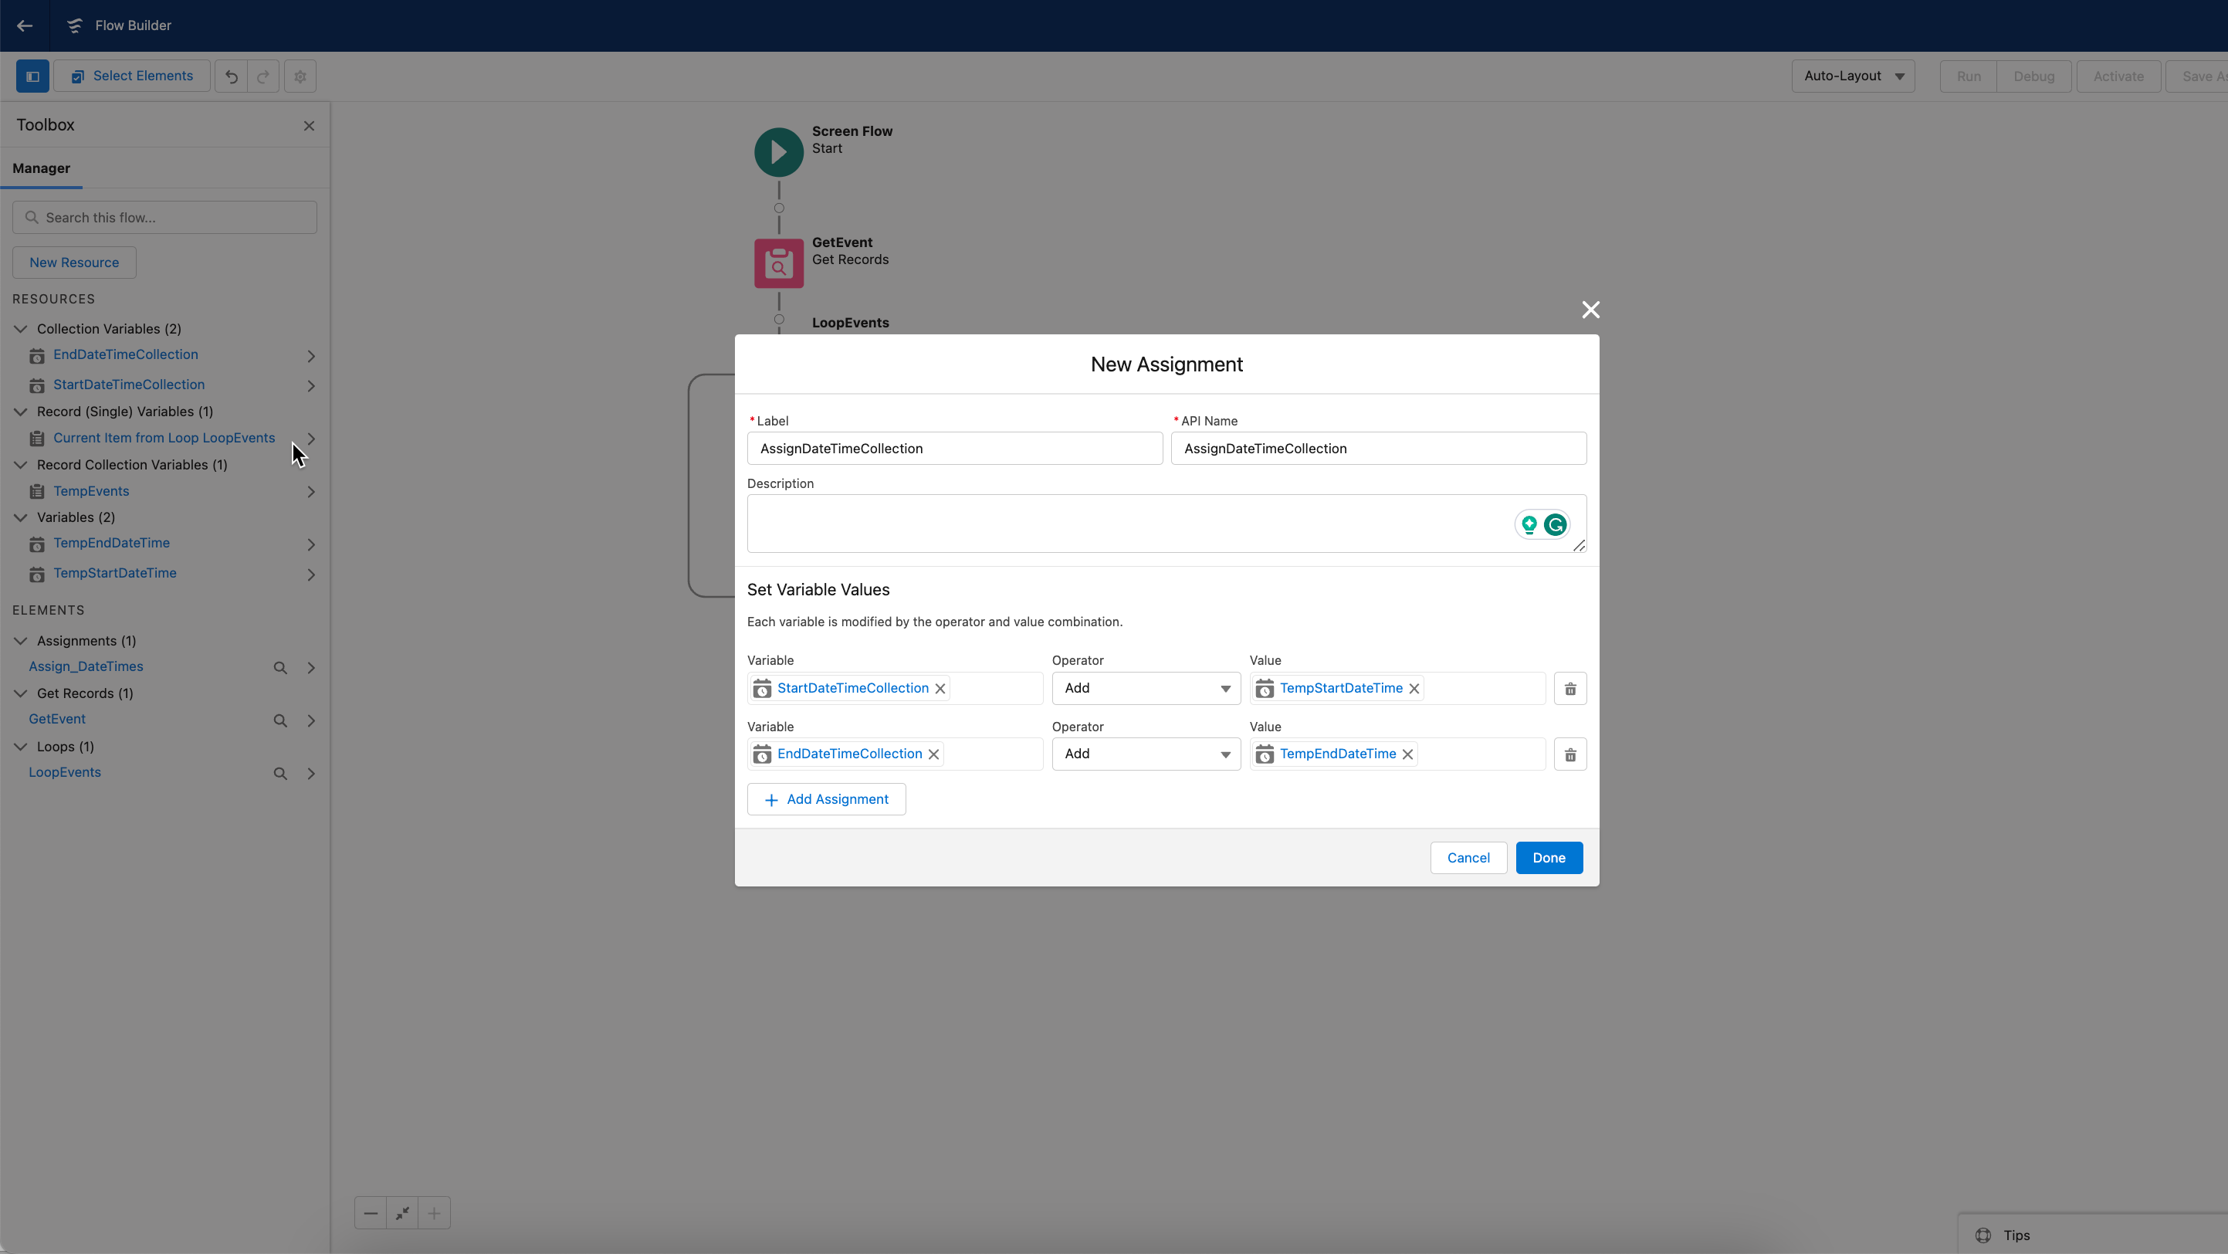This screenshot has width=2228, height=1254.
Task: Click the Done button
Action: click(x=1548, y=858)
